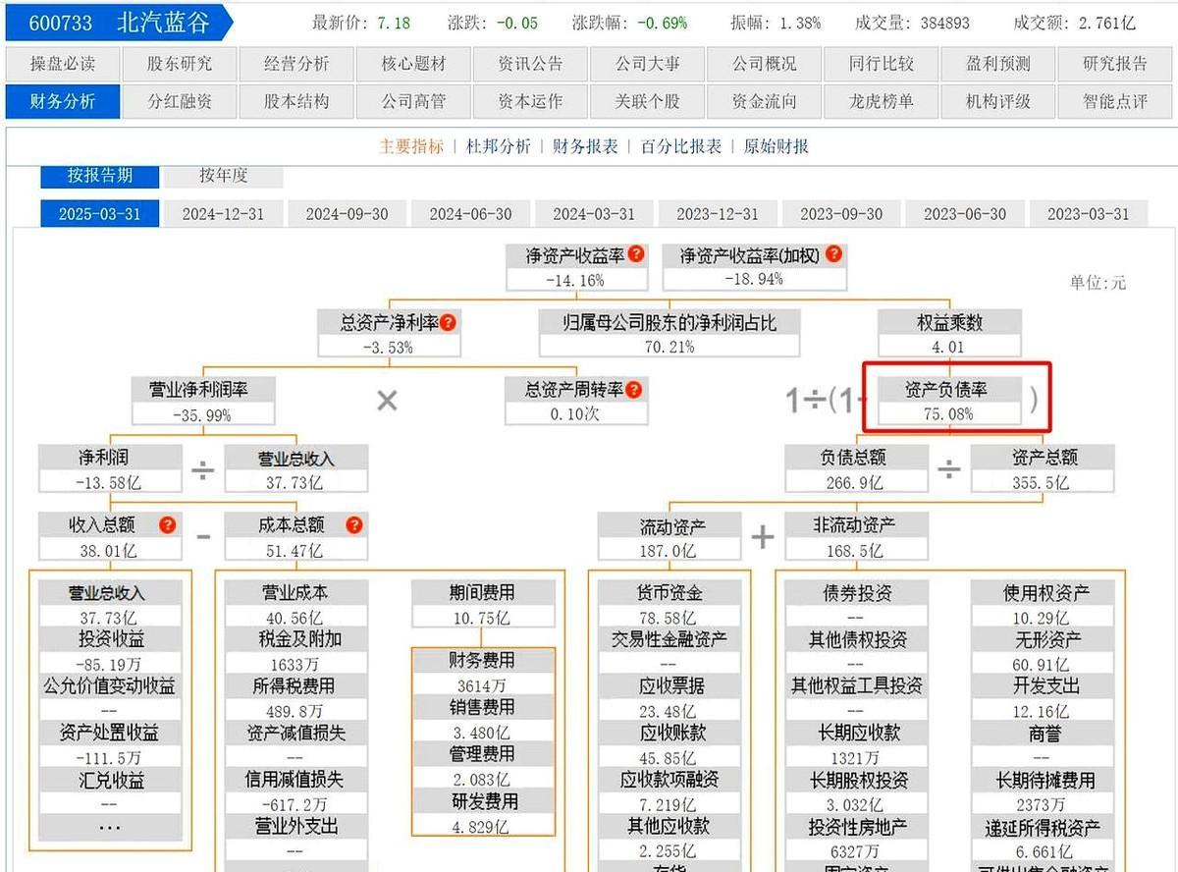Open the 资本运作 tab

(530, 101)
